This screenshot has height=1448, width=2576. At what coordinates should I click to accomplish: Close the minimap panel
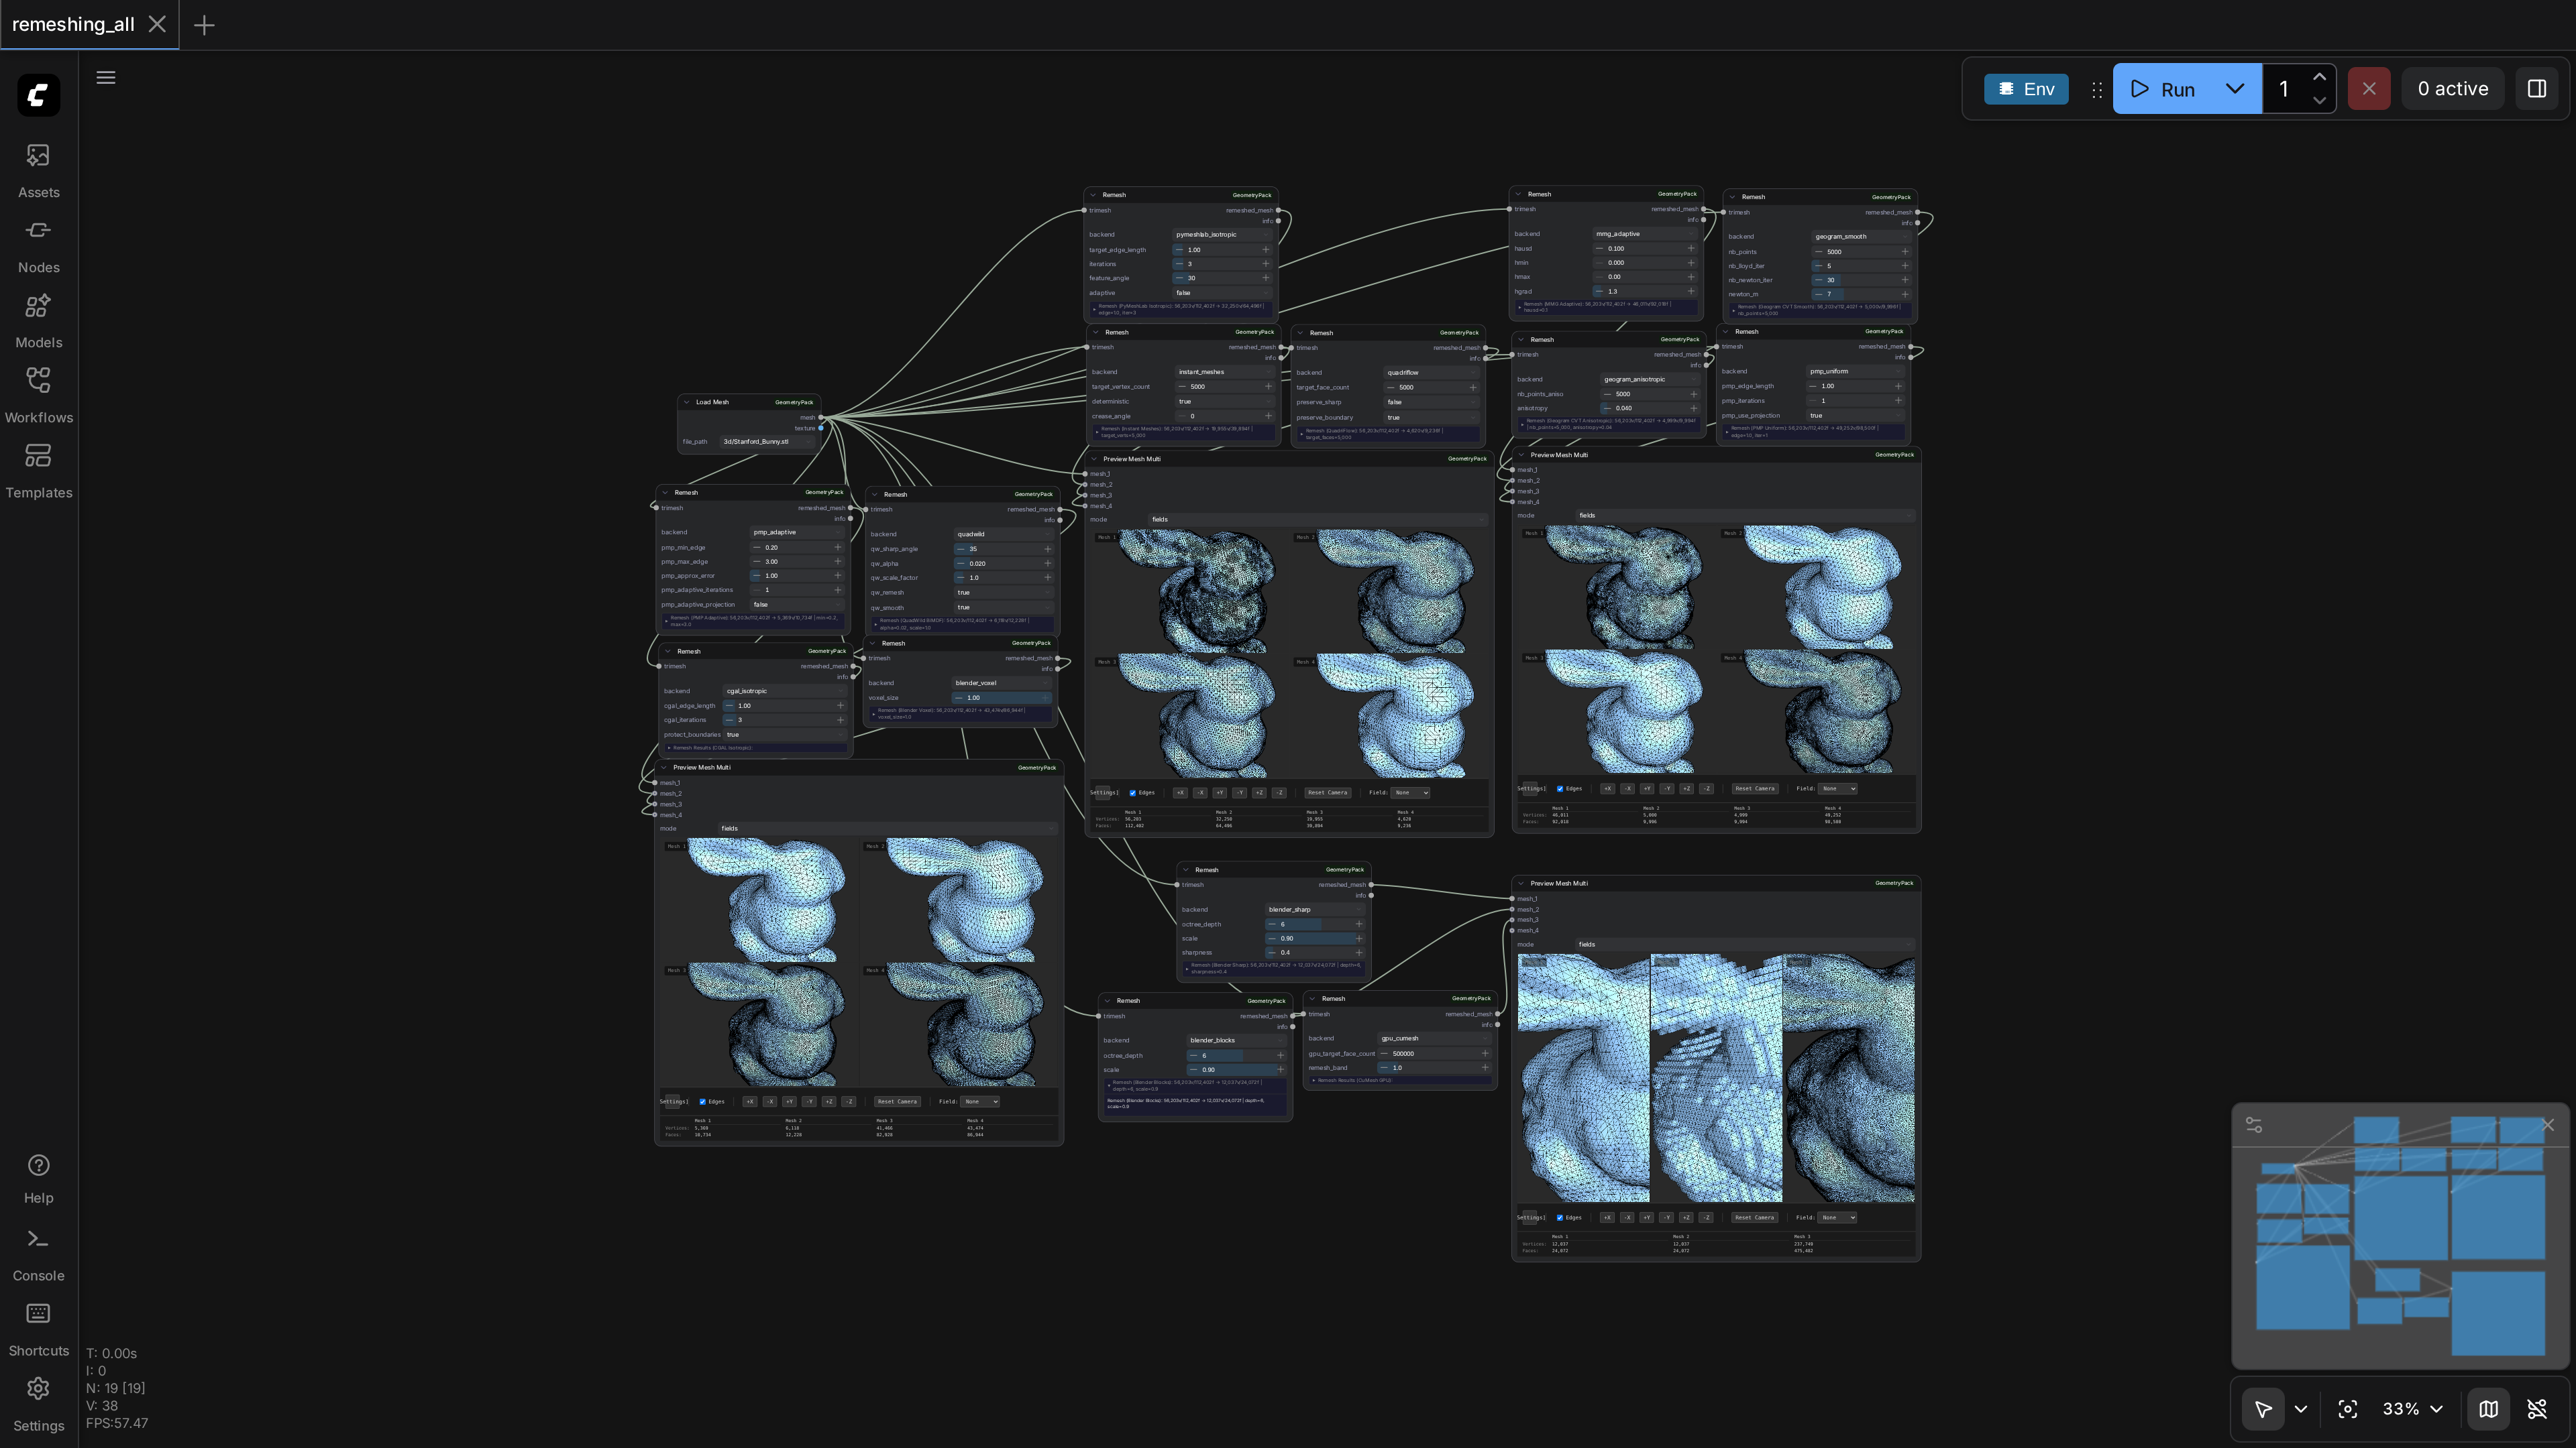click(2547, 1126)
